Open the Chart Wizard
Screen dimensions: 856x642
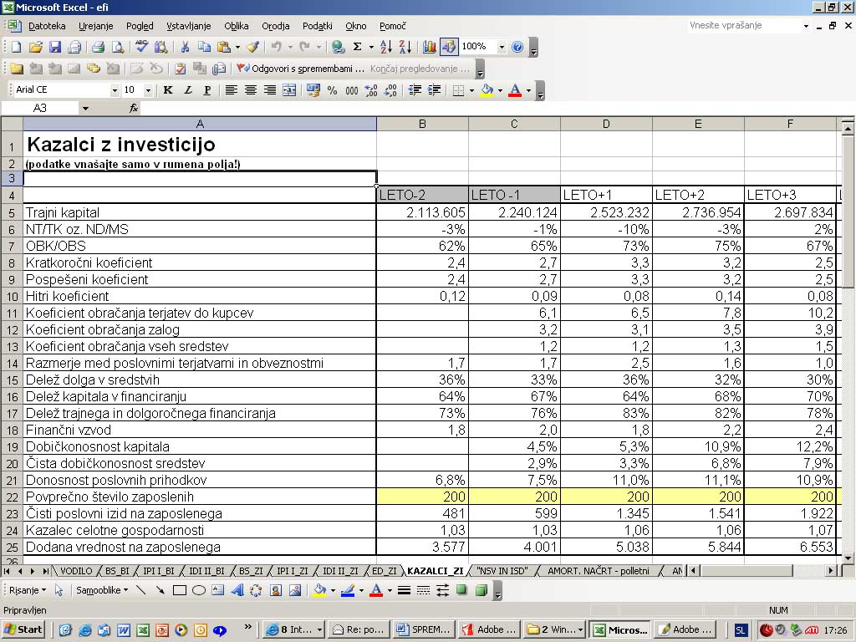[x=430, y=47]
